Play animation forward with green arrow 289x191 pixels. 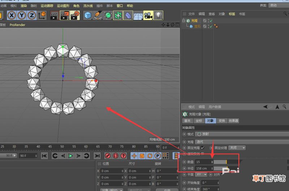pos(70,156)
